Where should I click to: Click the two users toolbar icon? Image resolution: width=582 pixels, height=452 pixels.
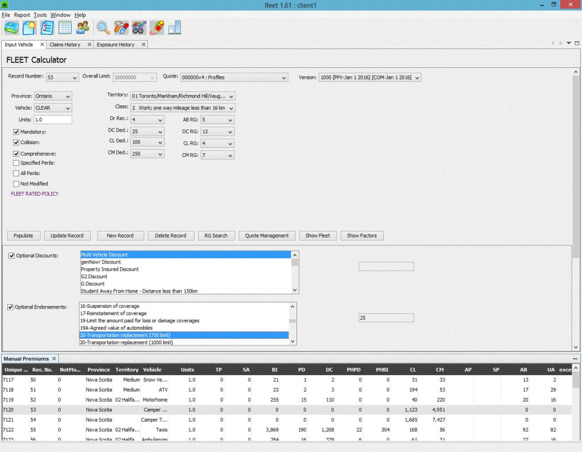(83, 28)
